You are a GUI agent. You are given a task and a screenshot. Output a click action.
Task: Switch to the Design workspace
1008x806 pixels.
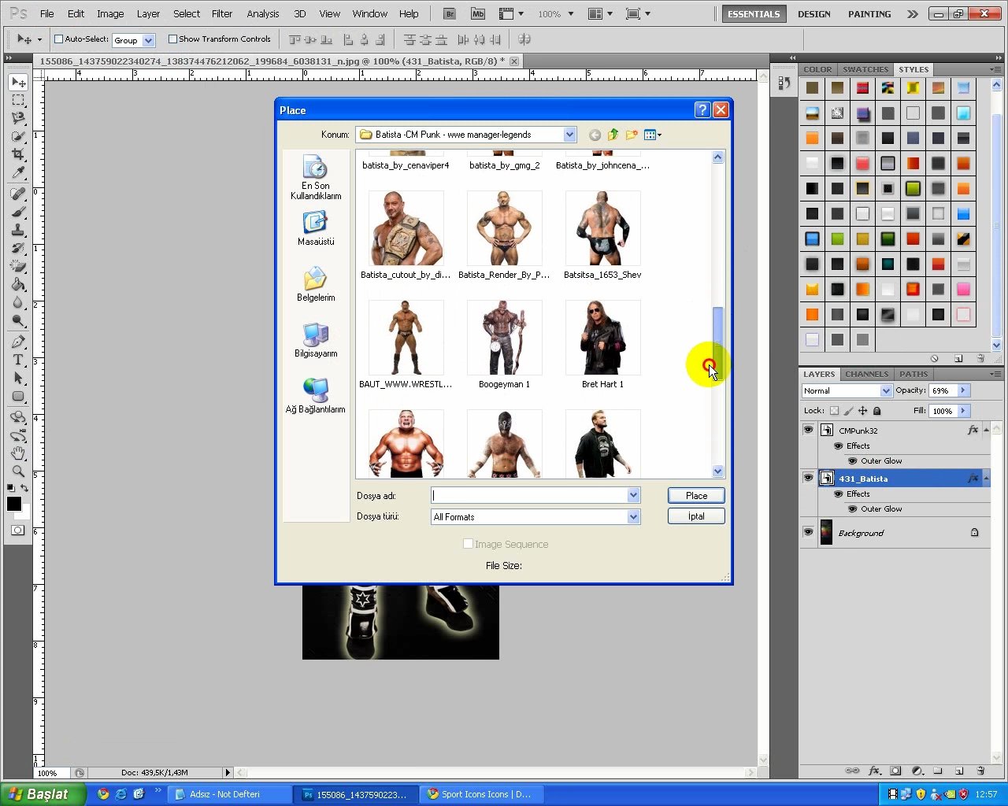click(x=814, y=13)
